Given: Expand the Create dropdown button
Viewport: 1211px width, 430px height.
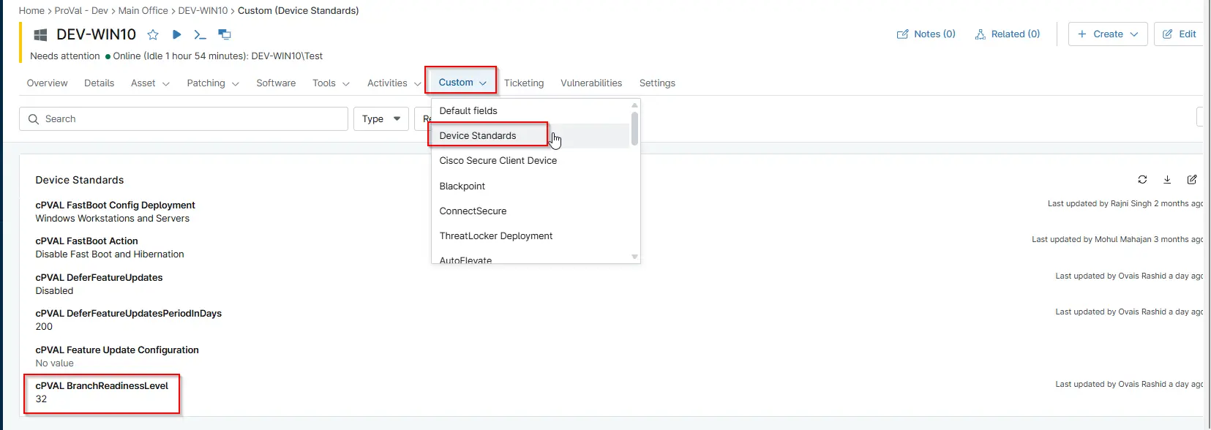Looking at the screenshot, I should click(x=1108, y=34).
